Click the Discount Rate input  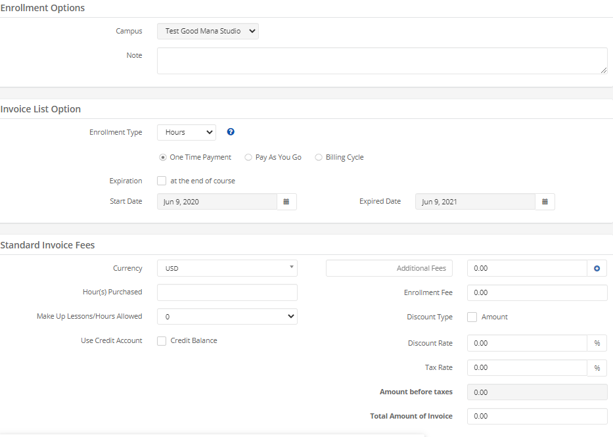(x=527, y=343)
